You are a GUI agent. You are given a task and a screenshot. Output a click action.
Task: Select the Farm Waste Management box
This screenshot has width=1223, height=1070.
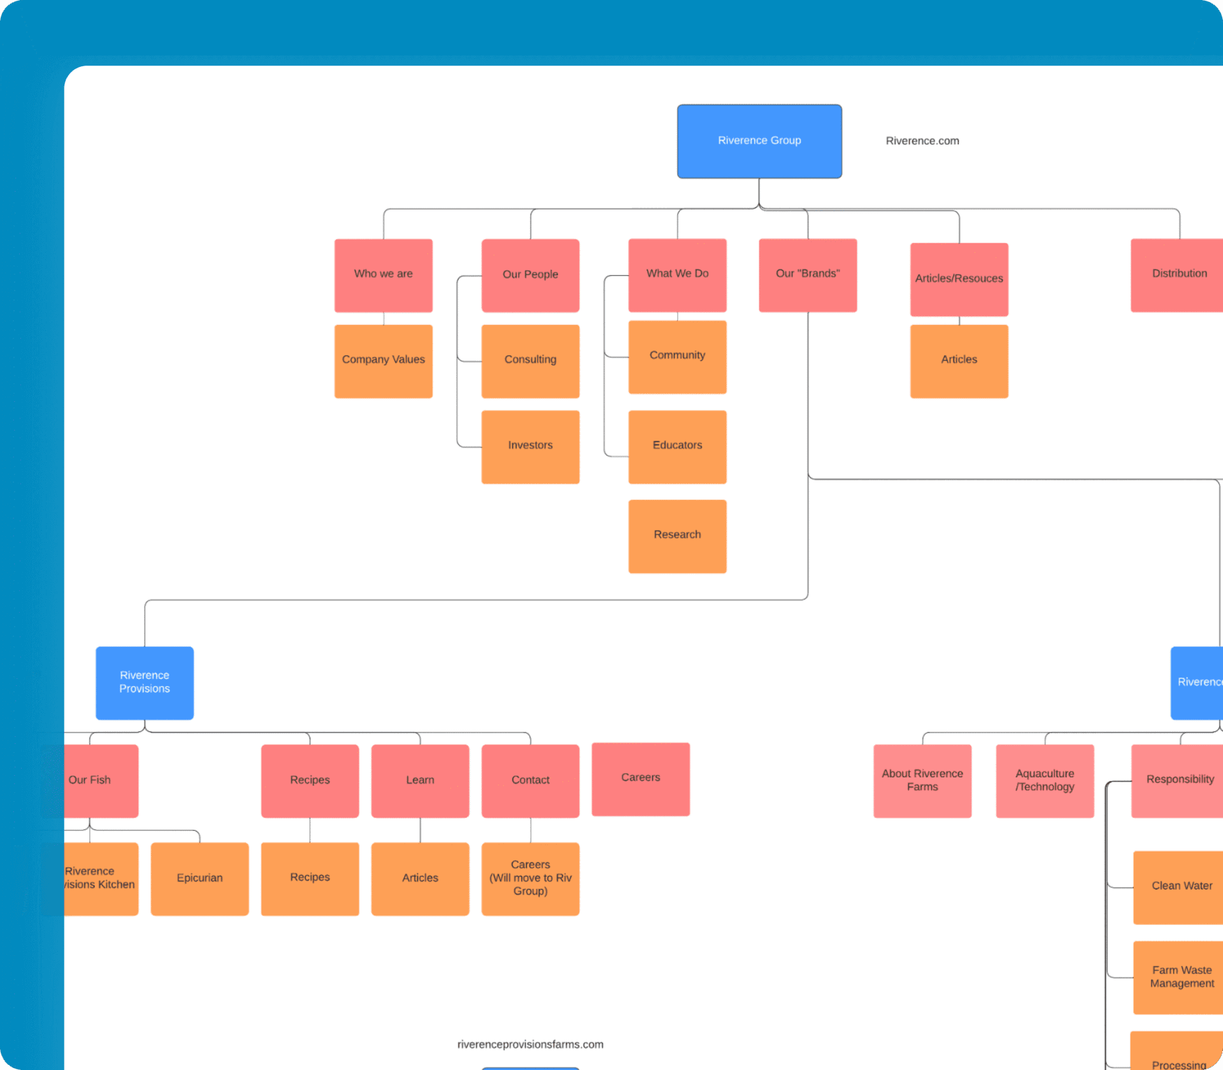[1178, 978]
